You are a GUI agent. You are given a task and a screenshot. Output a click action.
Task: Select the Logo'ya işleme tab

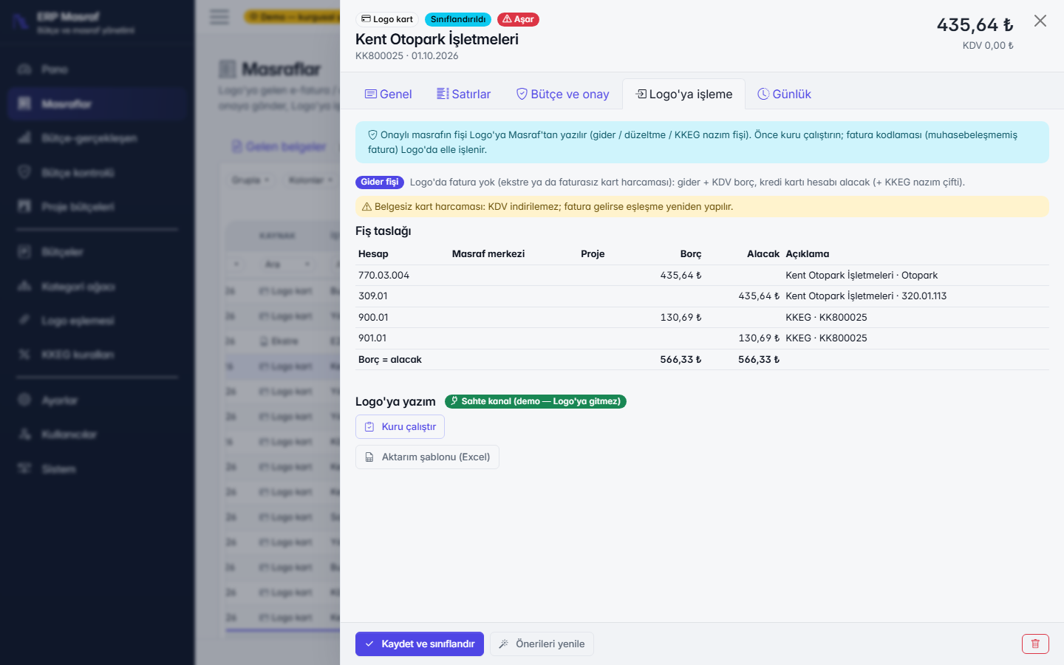pyautogui.click(x=684, y=94)
